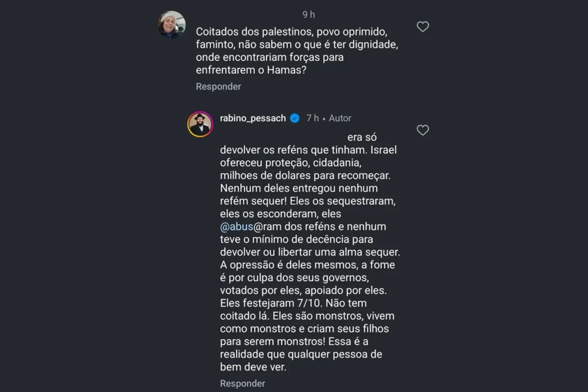This screenshot has width=588, height=392.
Task: Open the rabino_pessach username profile link
Action: tap(253, 118)
